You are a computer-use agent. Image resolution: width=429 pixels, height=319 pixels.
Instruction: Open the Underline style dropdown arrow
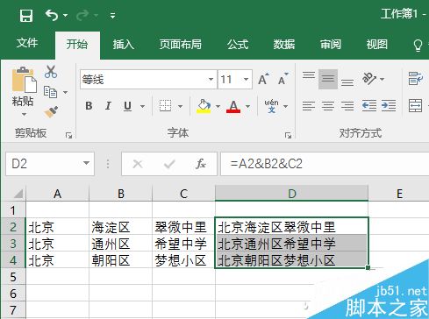point(142,106)
